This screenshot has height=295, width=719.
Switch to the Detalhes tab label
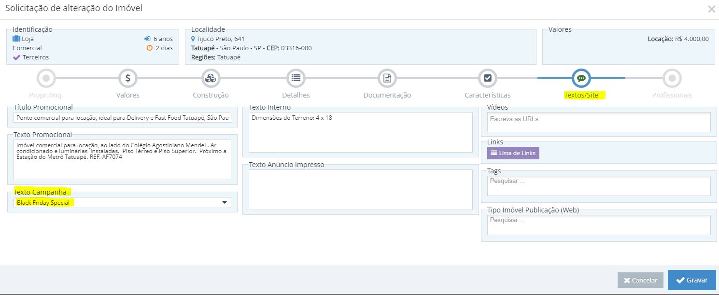[x=296, y=95]
